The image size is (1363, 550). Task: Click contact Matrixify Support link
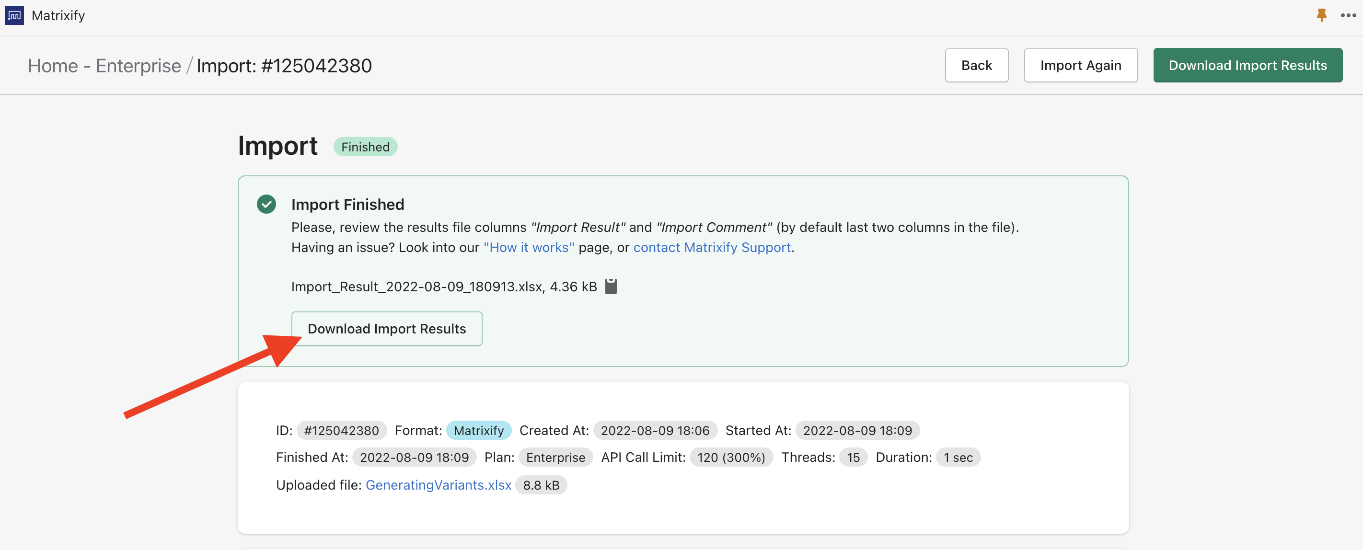coord(712,248)
